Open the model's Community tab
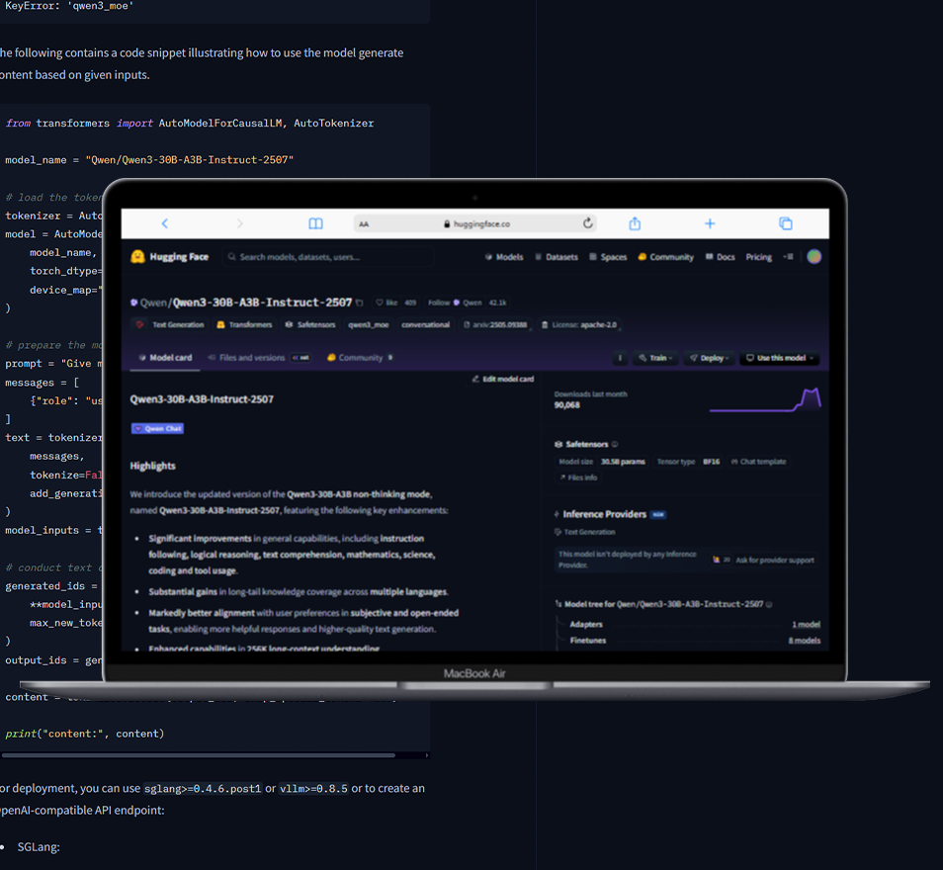Screen dimensions: 943x870 [x=360, y=357]
